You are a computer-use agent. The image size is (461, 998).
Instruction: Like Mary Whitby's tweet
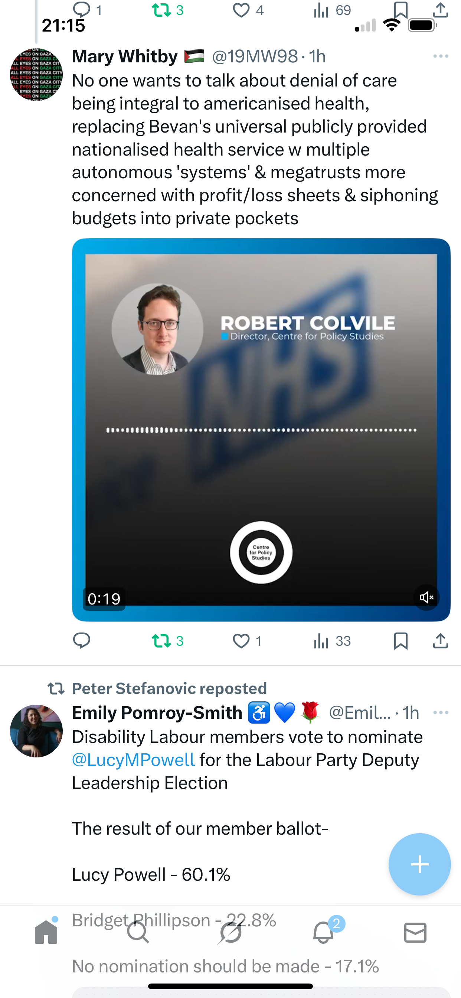coord(241,640)
